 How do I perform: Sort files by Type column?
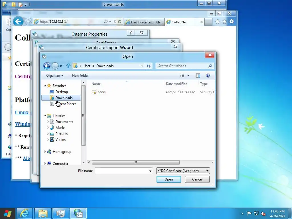pos(204,84)
